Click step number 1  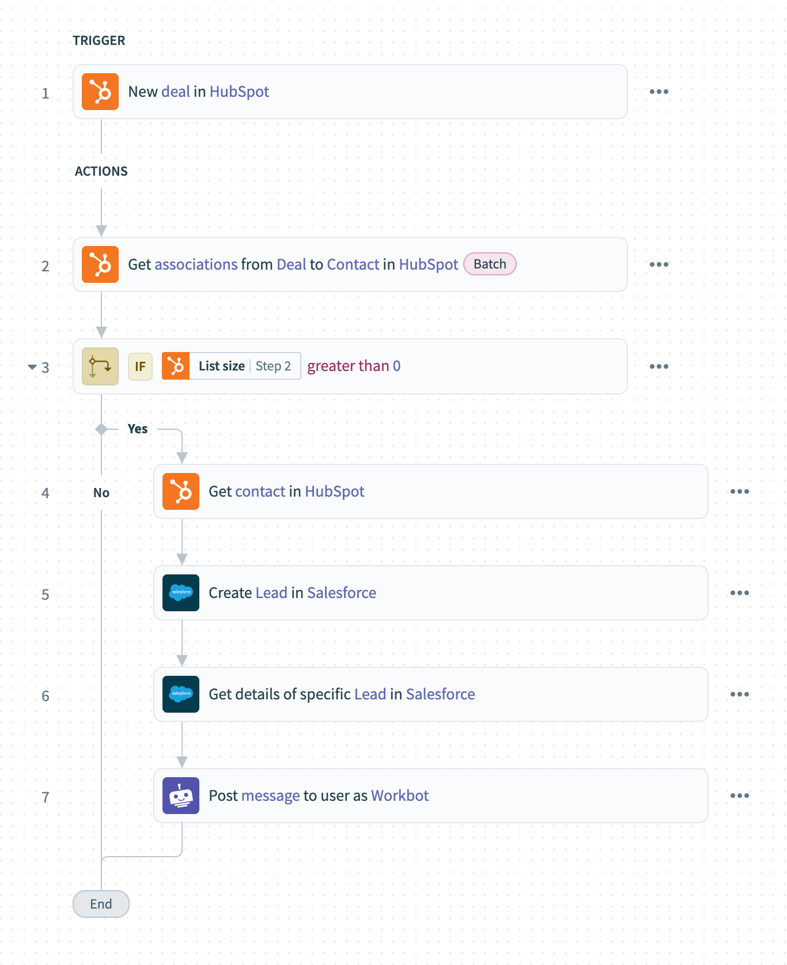coord(46,93)
